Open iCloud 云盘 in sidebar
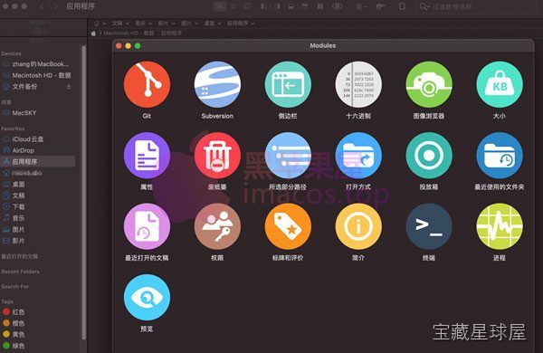543x353 pixels. coord(24,139)
